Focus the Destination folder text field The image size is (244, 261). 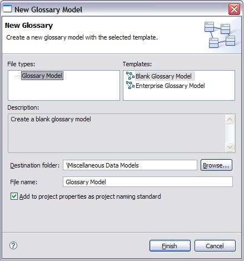[x=130, y=165]
